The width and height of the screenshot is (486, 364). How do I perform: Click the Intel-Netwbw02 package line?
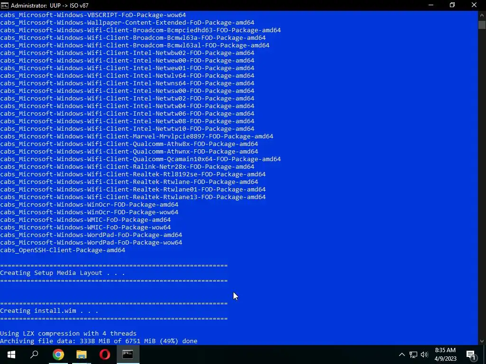tap(127, 53)
